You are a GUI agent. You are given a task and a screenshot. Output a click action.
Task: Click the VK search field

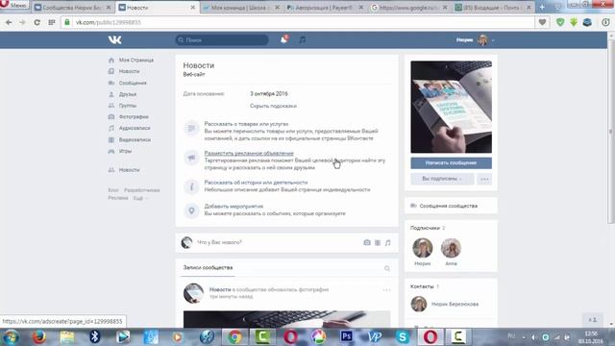(222, 39)
